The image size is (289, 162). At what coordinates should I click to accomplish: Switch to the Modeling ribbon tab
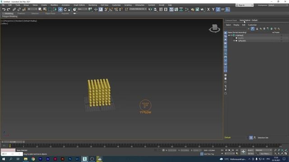(9, 13)
